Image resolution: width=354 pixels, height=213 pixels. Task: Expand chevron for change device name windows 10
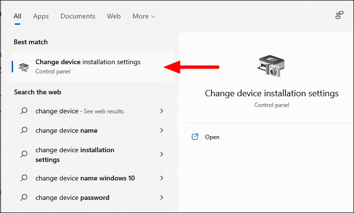point(161,178)
